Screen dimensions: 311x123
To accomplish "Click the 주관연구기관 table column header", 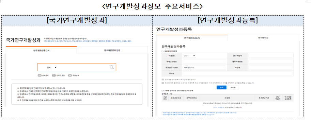I will click(263, 98).
